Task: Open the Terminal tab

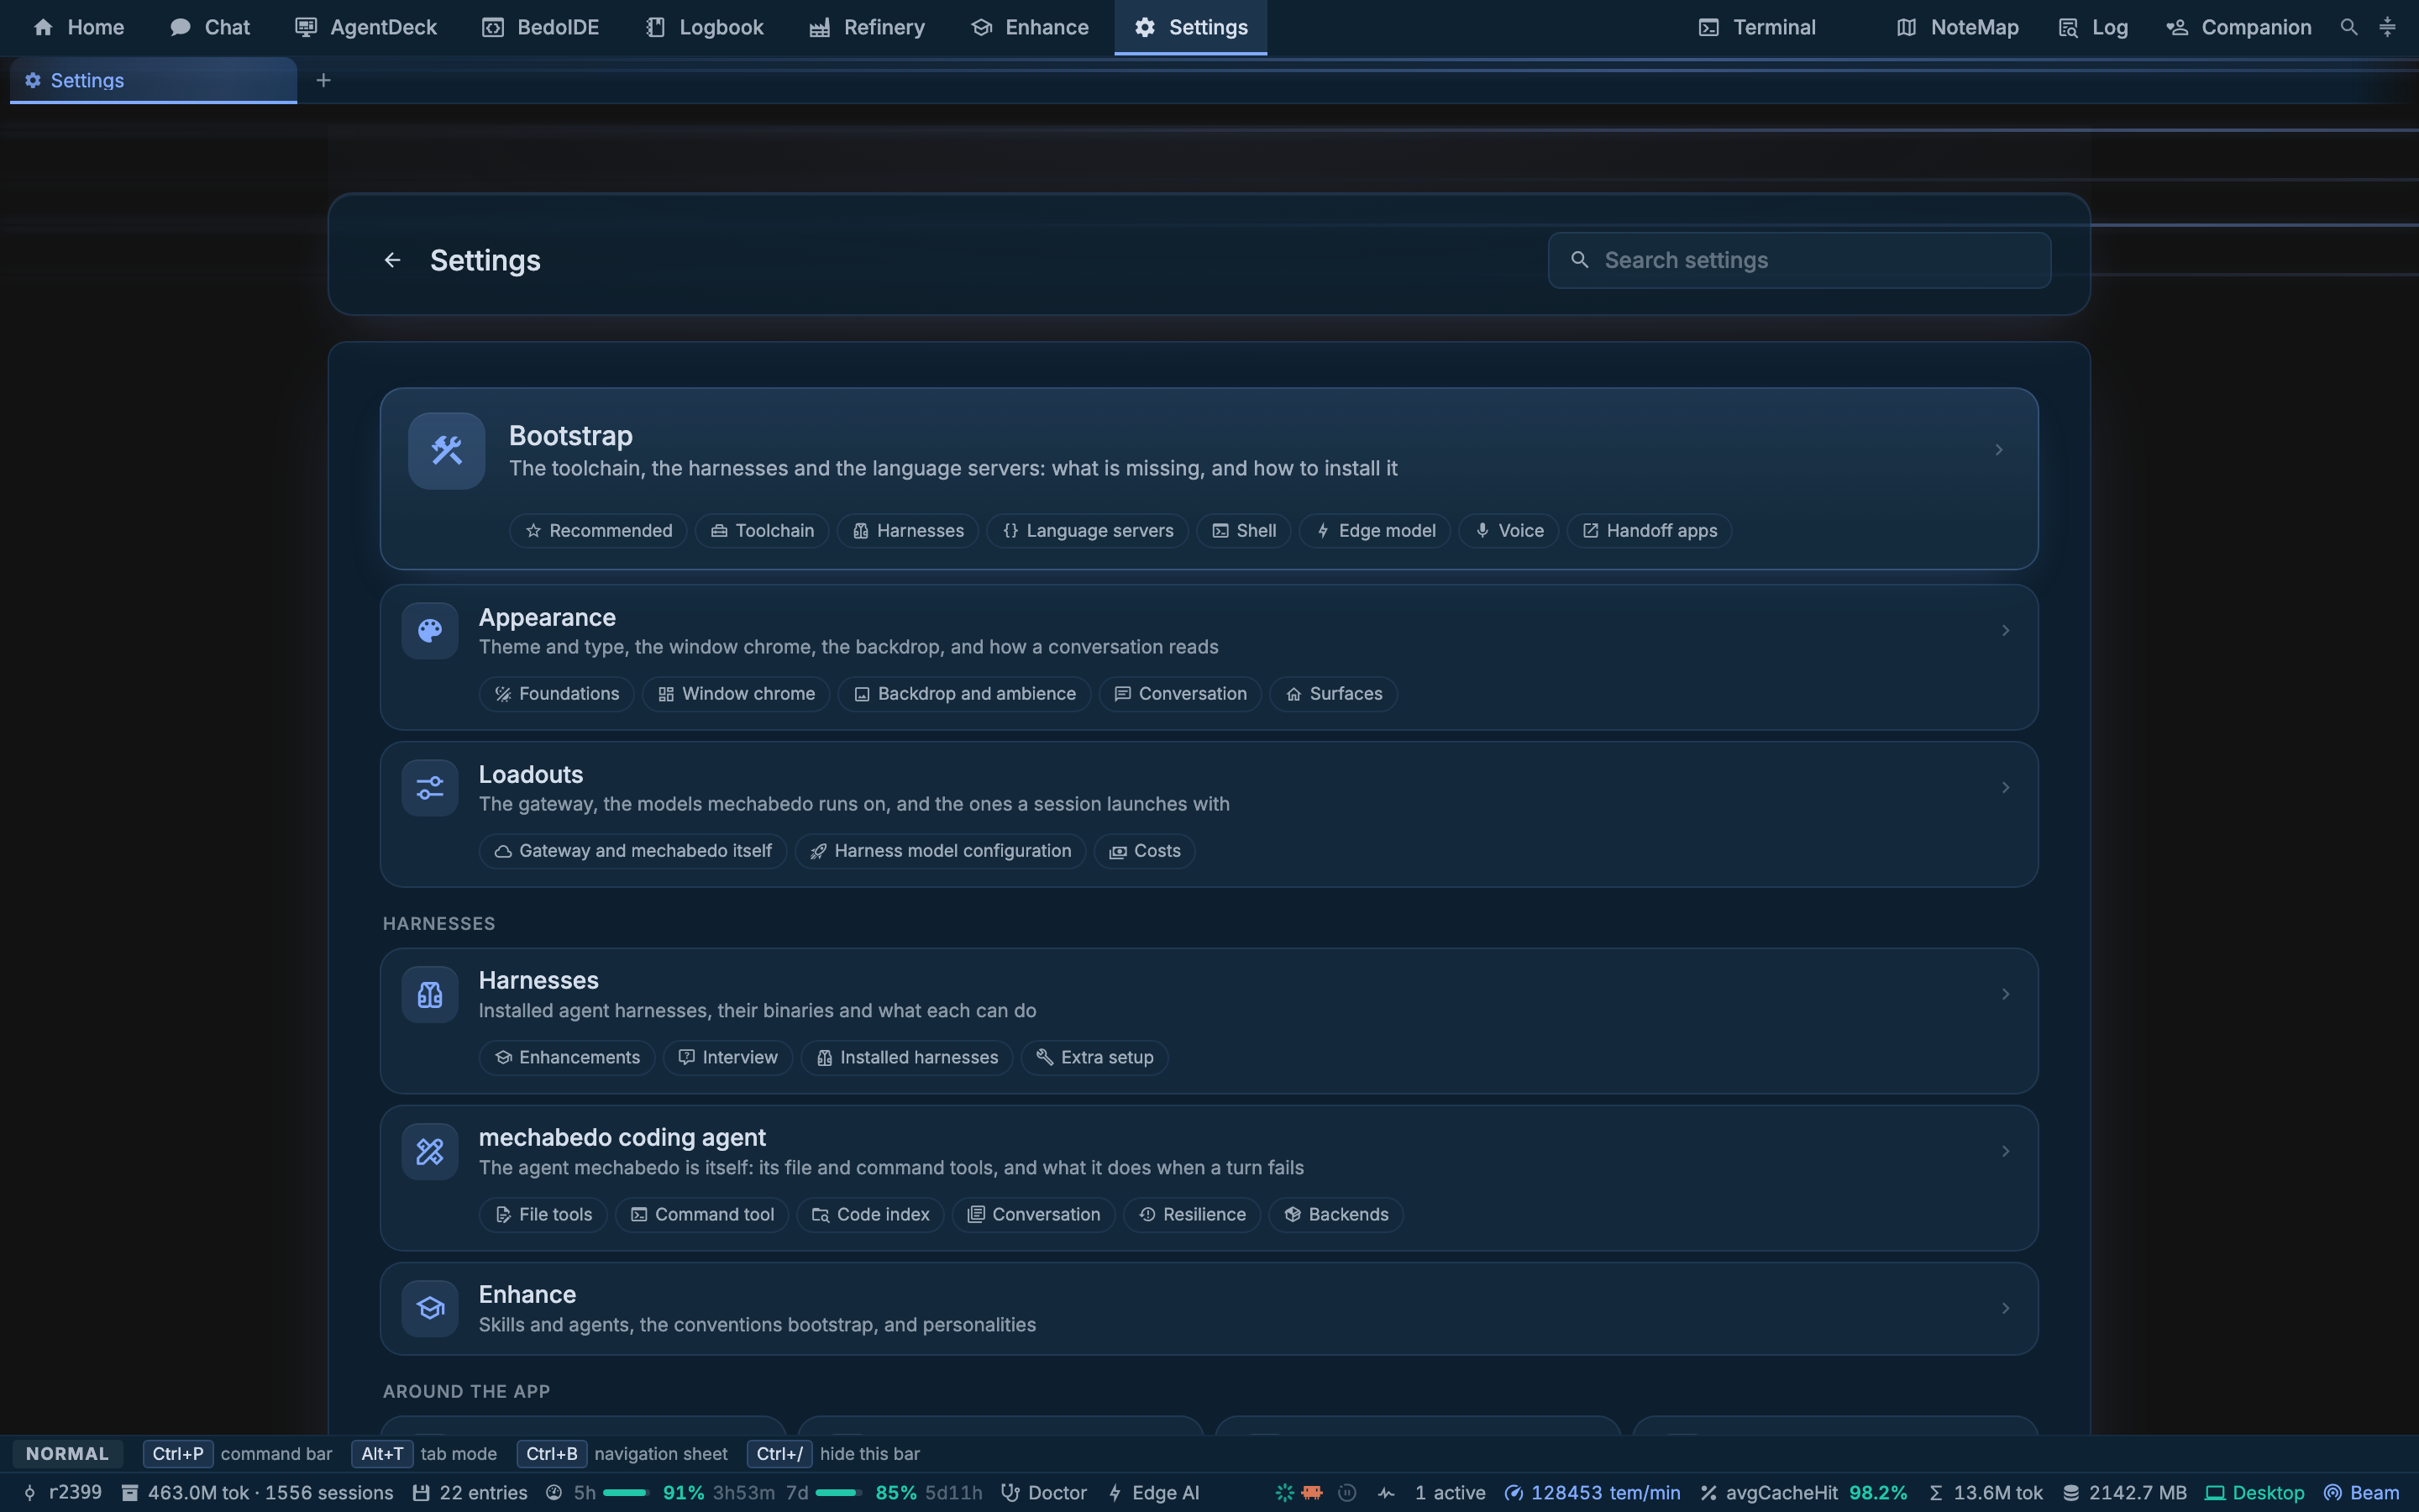Action: [x=1757, y=27]
